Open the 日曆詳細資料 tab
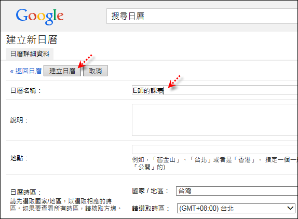 point(30,54)
